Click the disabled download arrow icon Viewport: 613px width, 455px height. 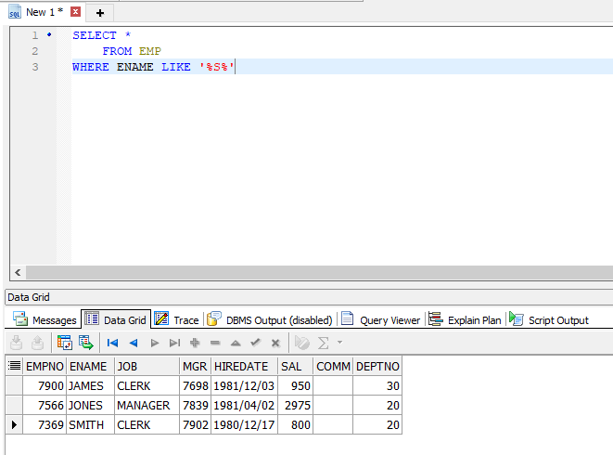point(17,343)
